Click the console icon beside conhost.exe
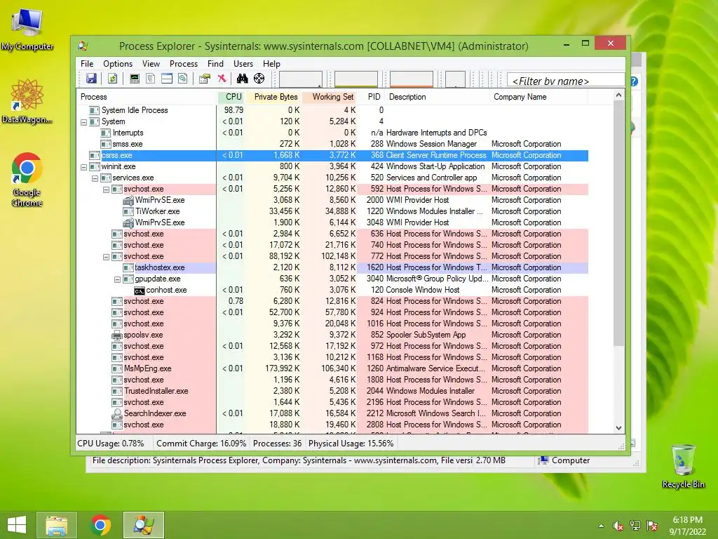The width and height of the screenshot is (718, 539). click(140, 290)
